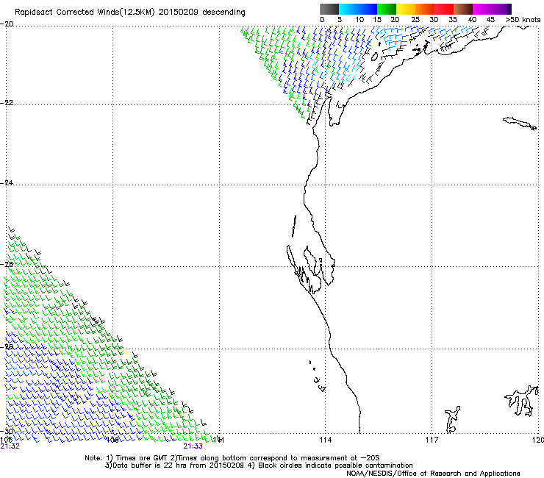Click the 'Note: 1) Times are GMT' text

click(x=126, y=458)
